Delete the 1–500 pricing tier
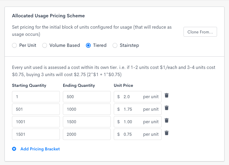 click(x=167, y=95)
